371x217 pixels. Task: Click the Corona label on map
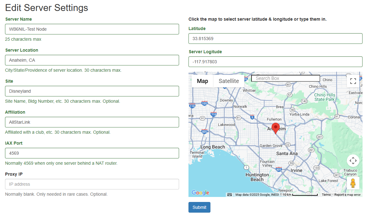[354, 117]
